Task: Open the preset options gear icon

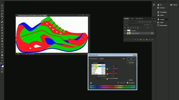Action: click(124, 59)
